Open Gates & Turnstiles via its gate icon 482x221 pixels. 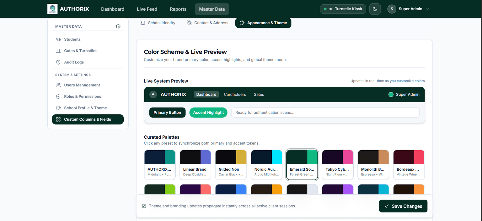pos(58,51)
